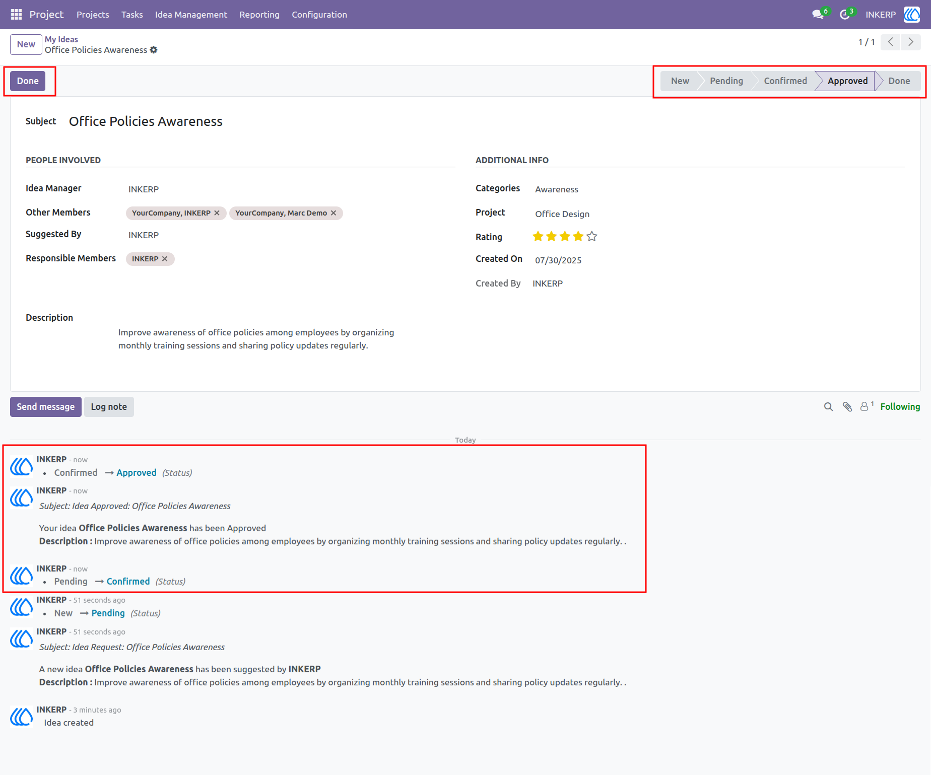Select Pending stage in status bar
Image resolution: width=931 pixels, height=776 pixels.
click(x=726, y=81)
